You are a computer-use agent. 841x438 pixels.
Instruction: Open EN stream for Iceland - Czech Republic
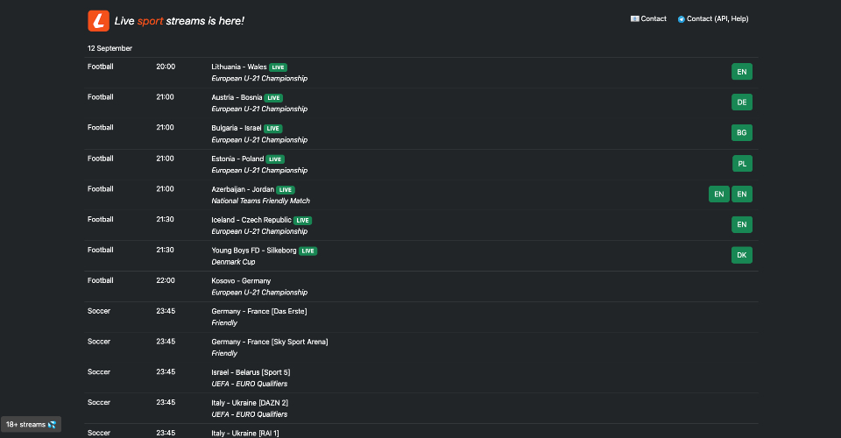742,224
